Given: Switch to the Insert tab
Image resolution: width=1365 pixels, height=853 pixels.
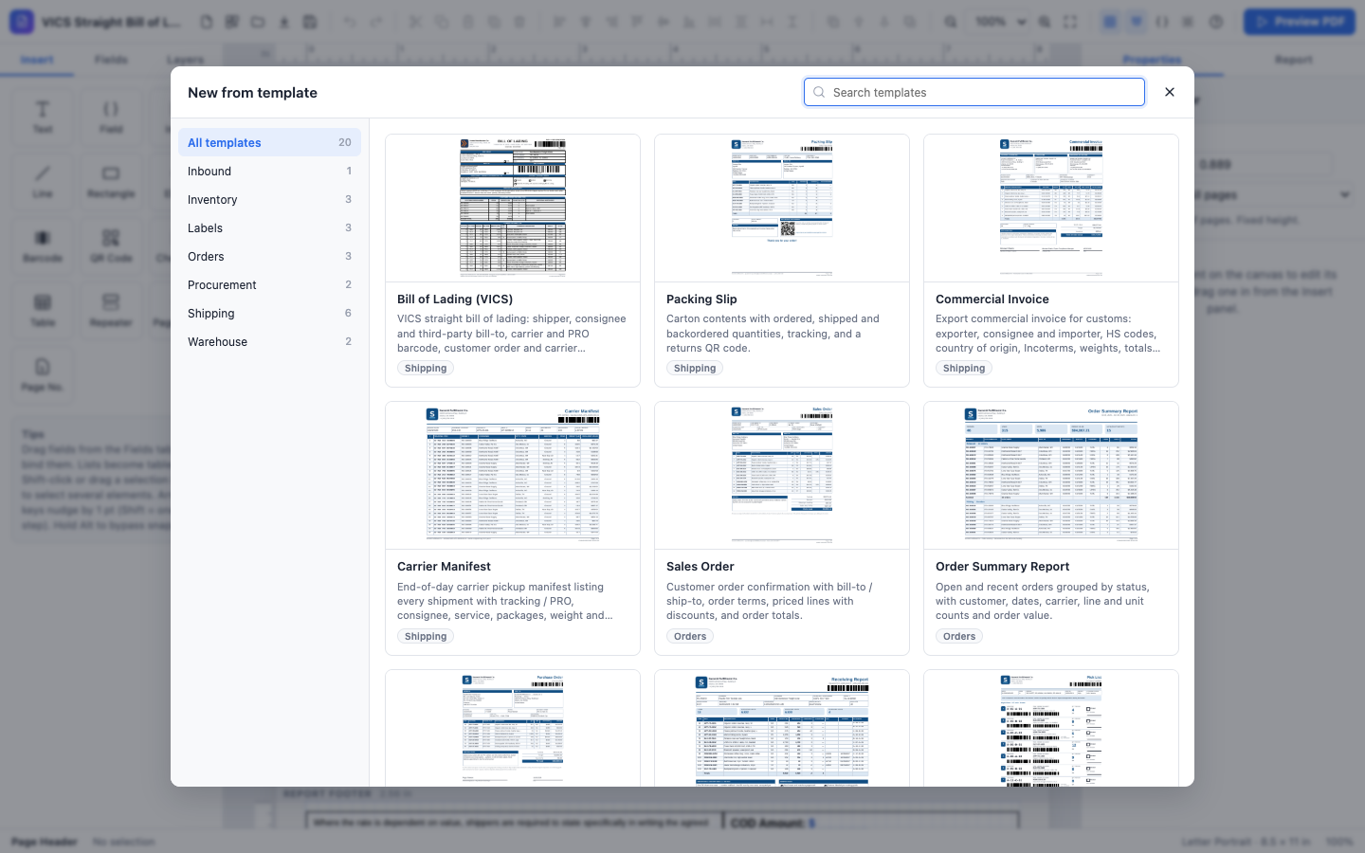Looking at the screenshot, I should (x=37, y=60).
